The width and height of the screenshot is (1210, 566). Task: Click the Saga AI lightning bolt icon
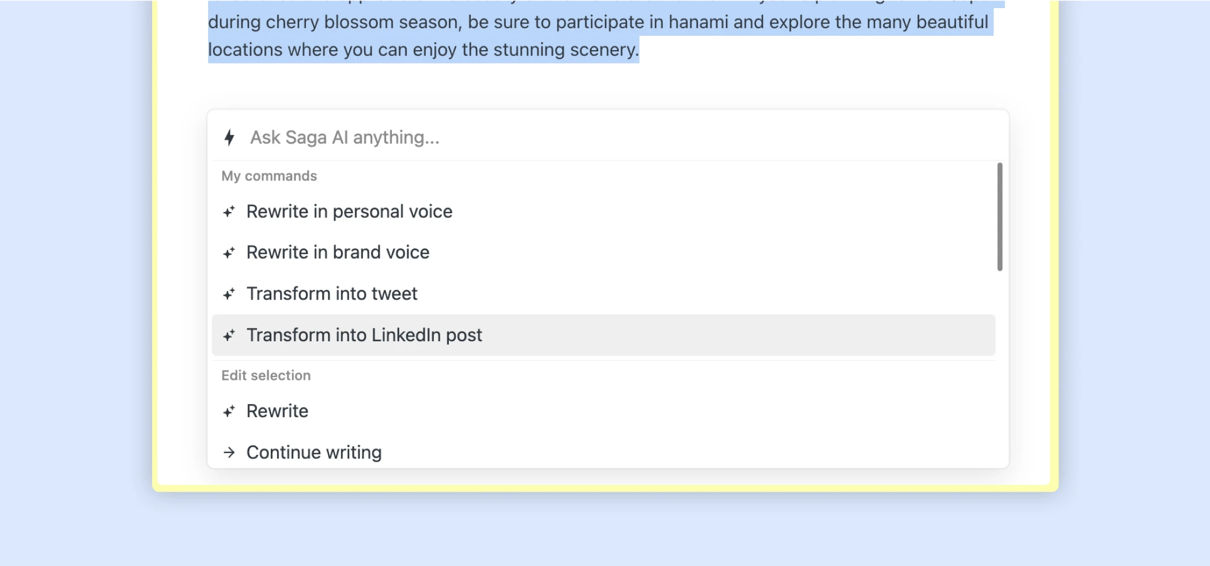pos(229,138)
